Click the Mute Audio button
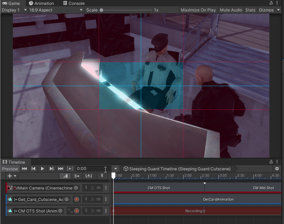Viewport: 284px width, 224px height. point(231,10)
